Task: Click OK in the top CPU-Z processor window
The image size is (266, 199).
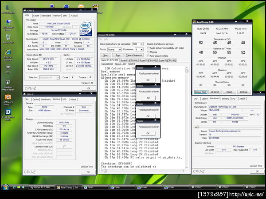Action: tap(89, 88)
